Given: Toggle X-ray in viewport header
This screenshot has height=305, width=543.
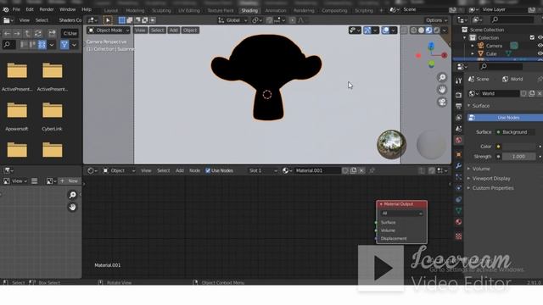Looking at the screenshot, I should pos(404,30).
